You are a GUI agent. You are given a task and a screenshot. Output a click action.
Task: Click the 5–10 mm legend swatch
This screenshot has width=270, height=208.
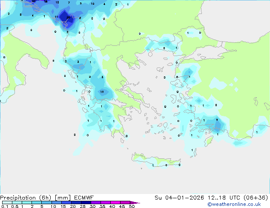point(46,202)
